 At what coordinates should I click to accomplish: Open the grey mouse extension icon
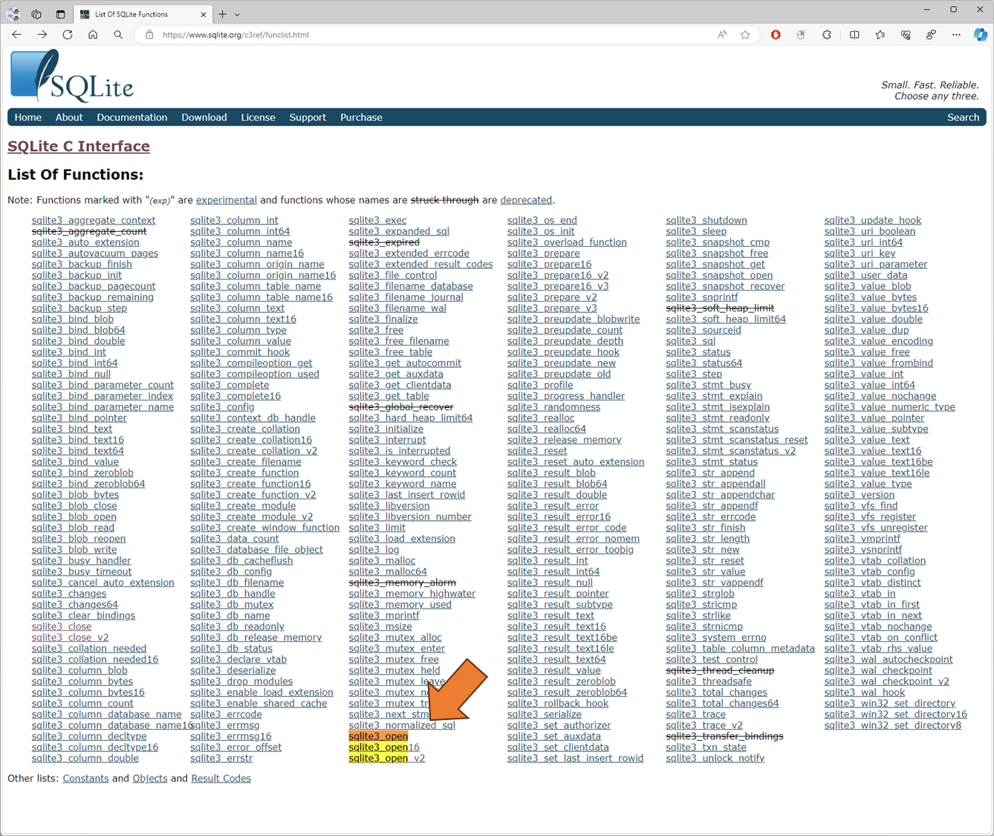coord(801,35)
